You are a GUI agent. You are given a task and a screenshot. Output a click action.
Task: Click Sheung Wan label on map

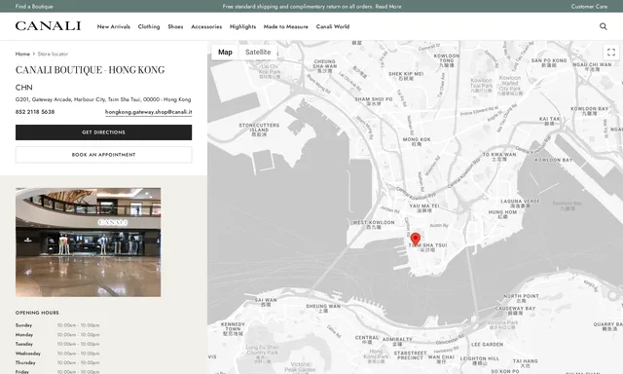point(323,309)
